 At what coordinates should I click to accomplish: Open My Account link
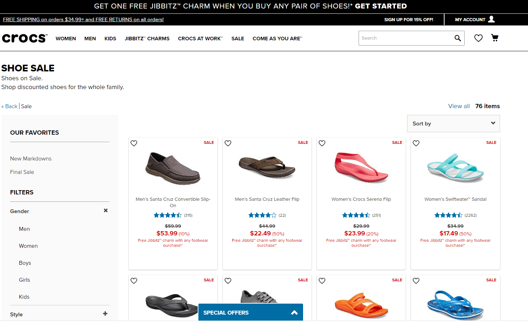point(470,19)
